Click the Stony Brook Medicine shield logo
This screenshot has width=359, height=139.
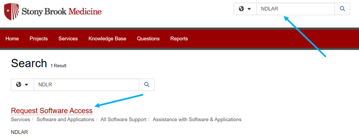(x=11, y=11)
